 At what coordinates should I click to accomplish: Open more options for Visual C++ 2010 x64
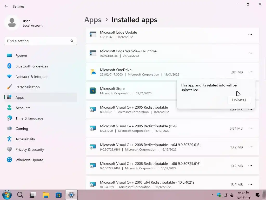250,184
